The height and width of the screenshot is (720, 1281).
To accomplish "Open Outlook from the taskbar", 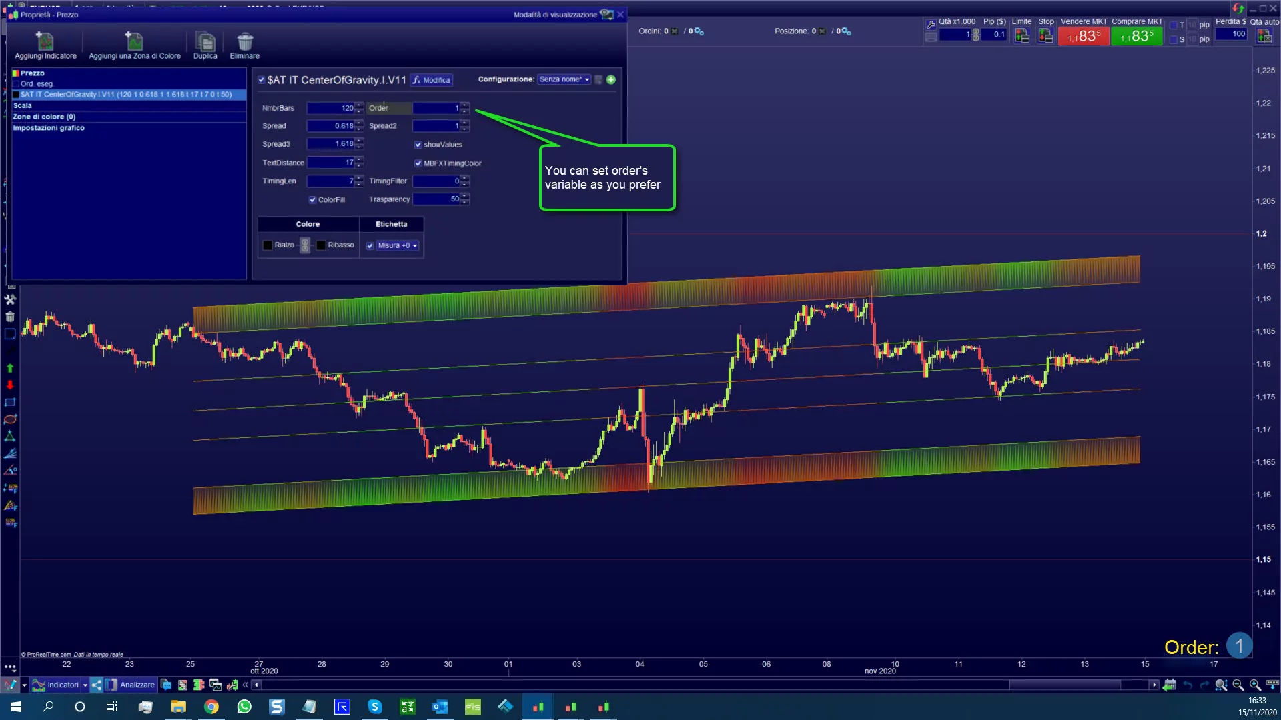I will (440, 707).
